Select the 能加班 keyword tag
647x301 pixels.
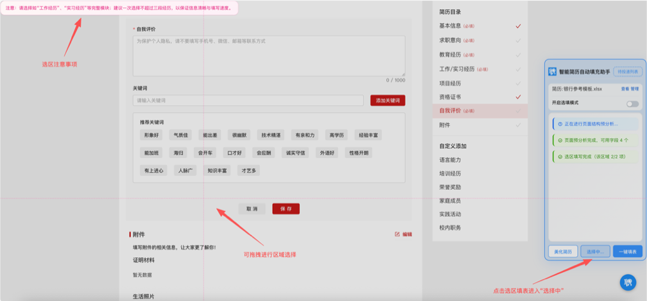151,153
